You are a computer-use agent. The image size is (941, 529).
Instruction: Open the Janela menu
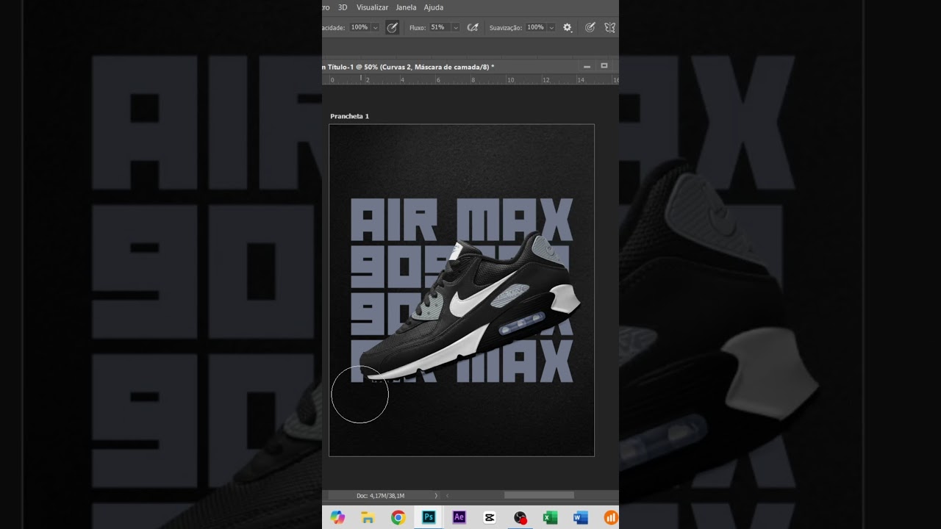point(406,7)
